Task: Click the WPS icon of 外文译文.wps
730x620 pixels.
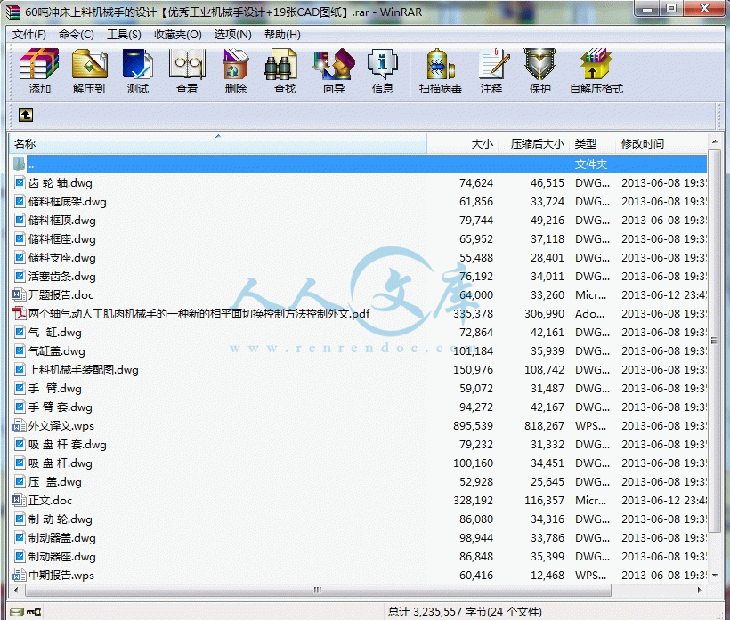Action: 19,425
